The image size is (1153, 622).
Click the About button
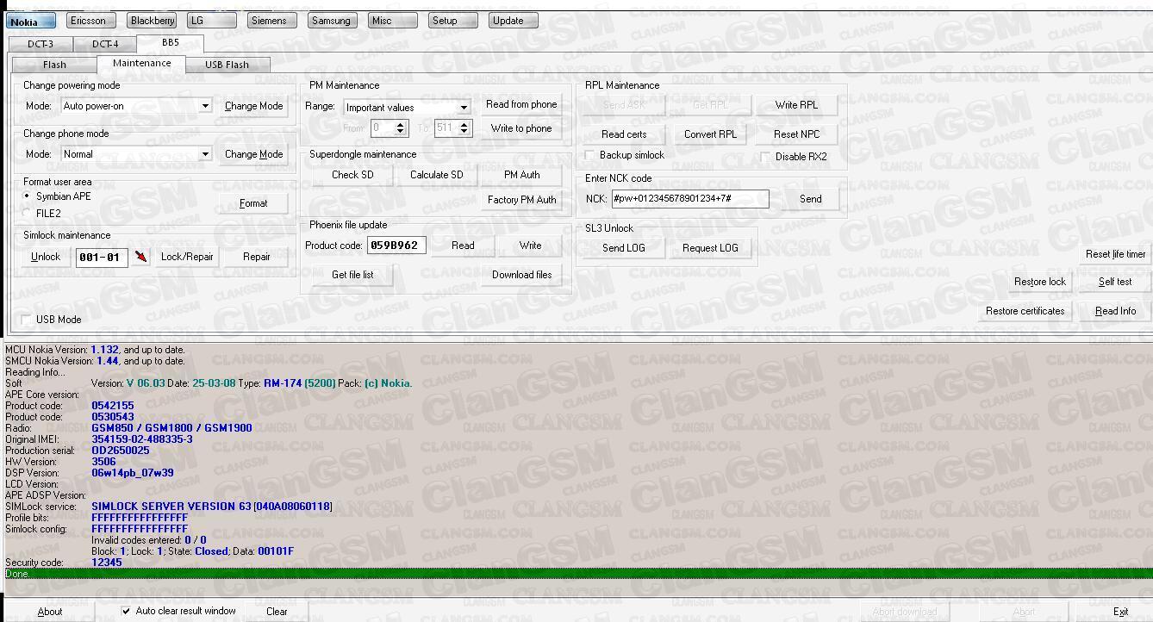tap(50, 612)
